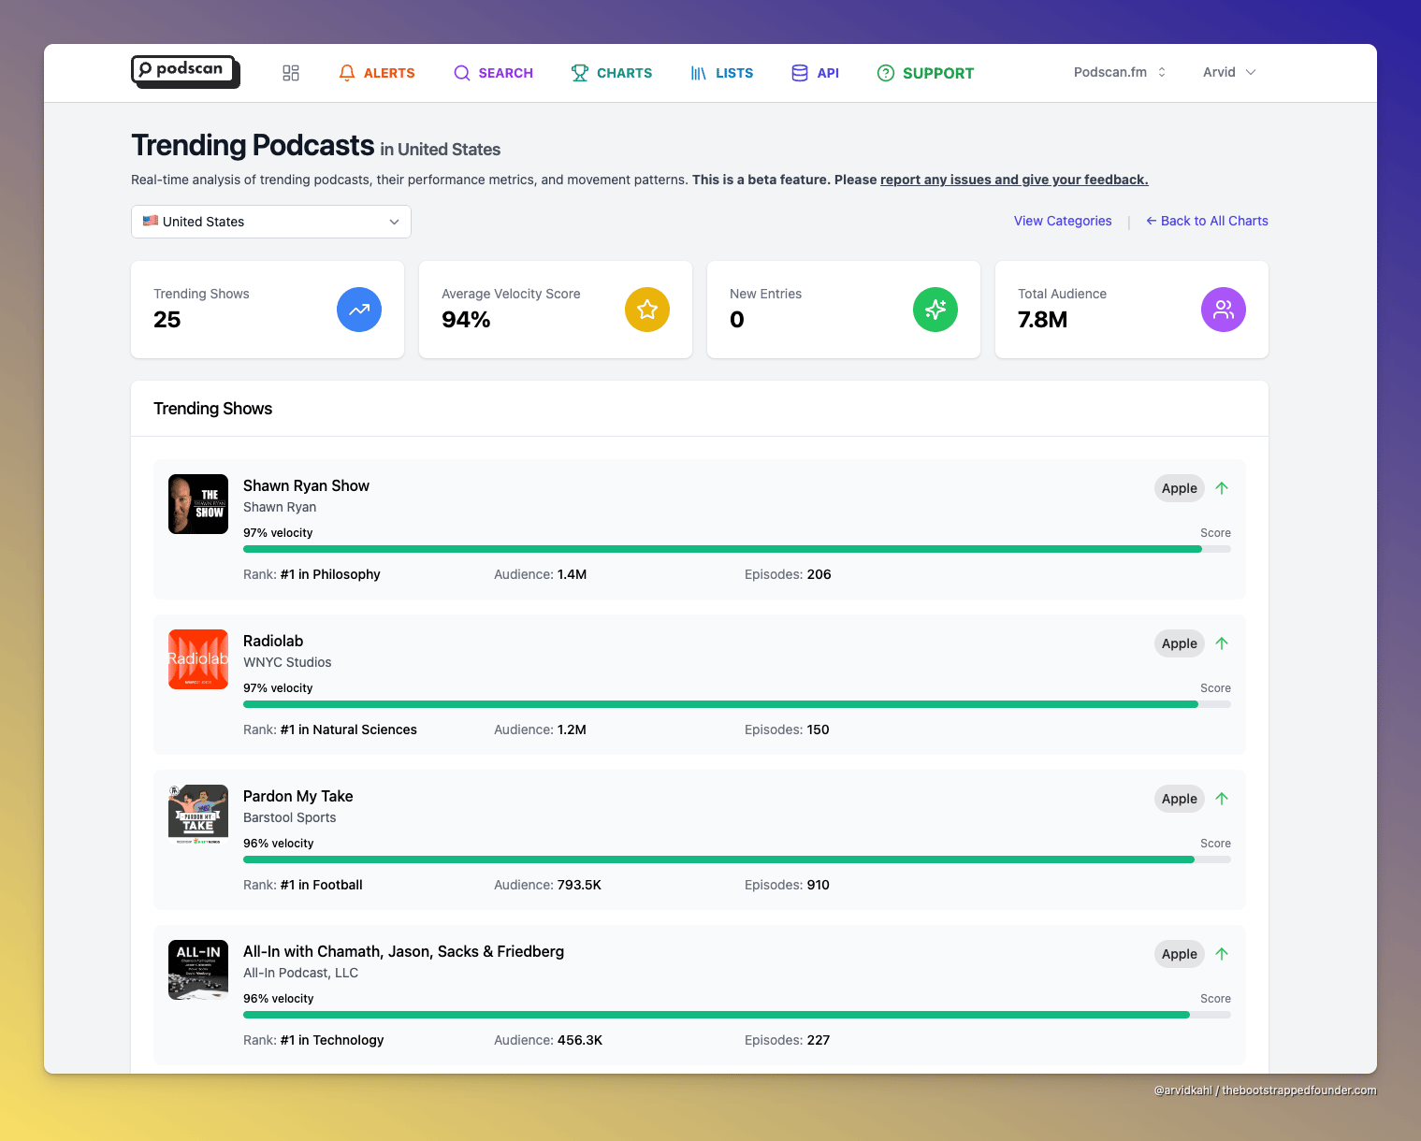
Task: Click Apple badge on All-In podcast
Action: tap(1180, 954)
